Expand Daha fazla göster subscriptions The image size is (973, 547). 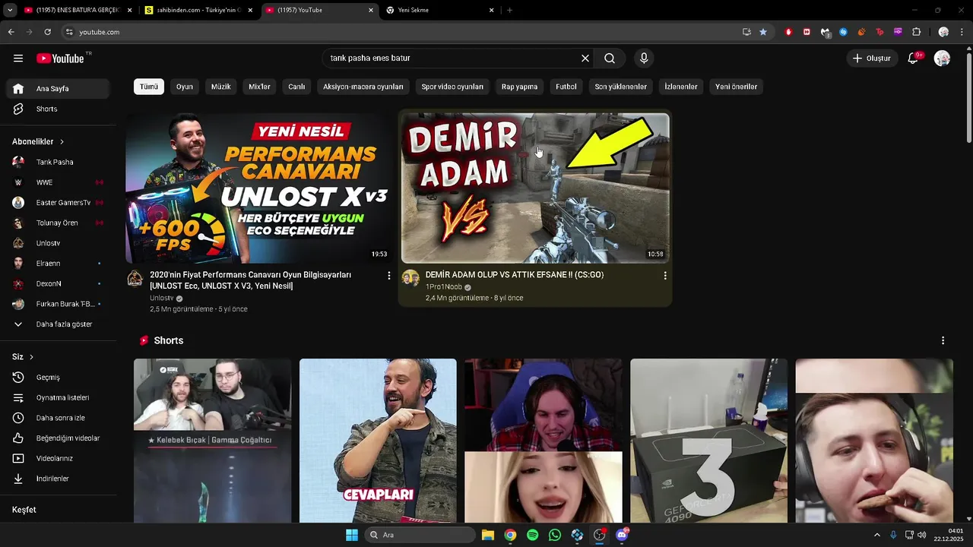58,324
